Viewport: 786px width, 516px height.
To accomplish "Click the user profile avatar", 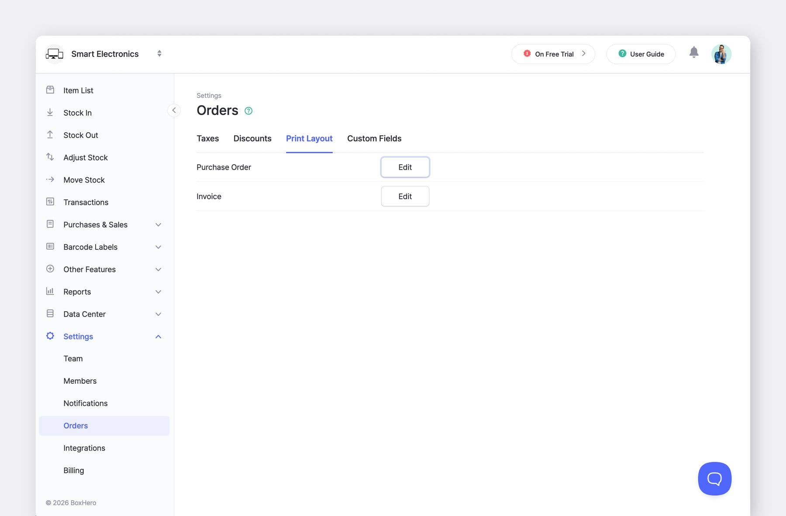I will (x=721, y=54).
